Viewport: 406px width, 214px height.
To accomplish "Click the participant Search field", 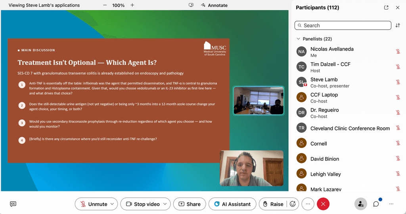I will (343, 25).
